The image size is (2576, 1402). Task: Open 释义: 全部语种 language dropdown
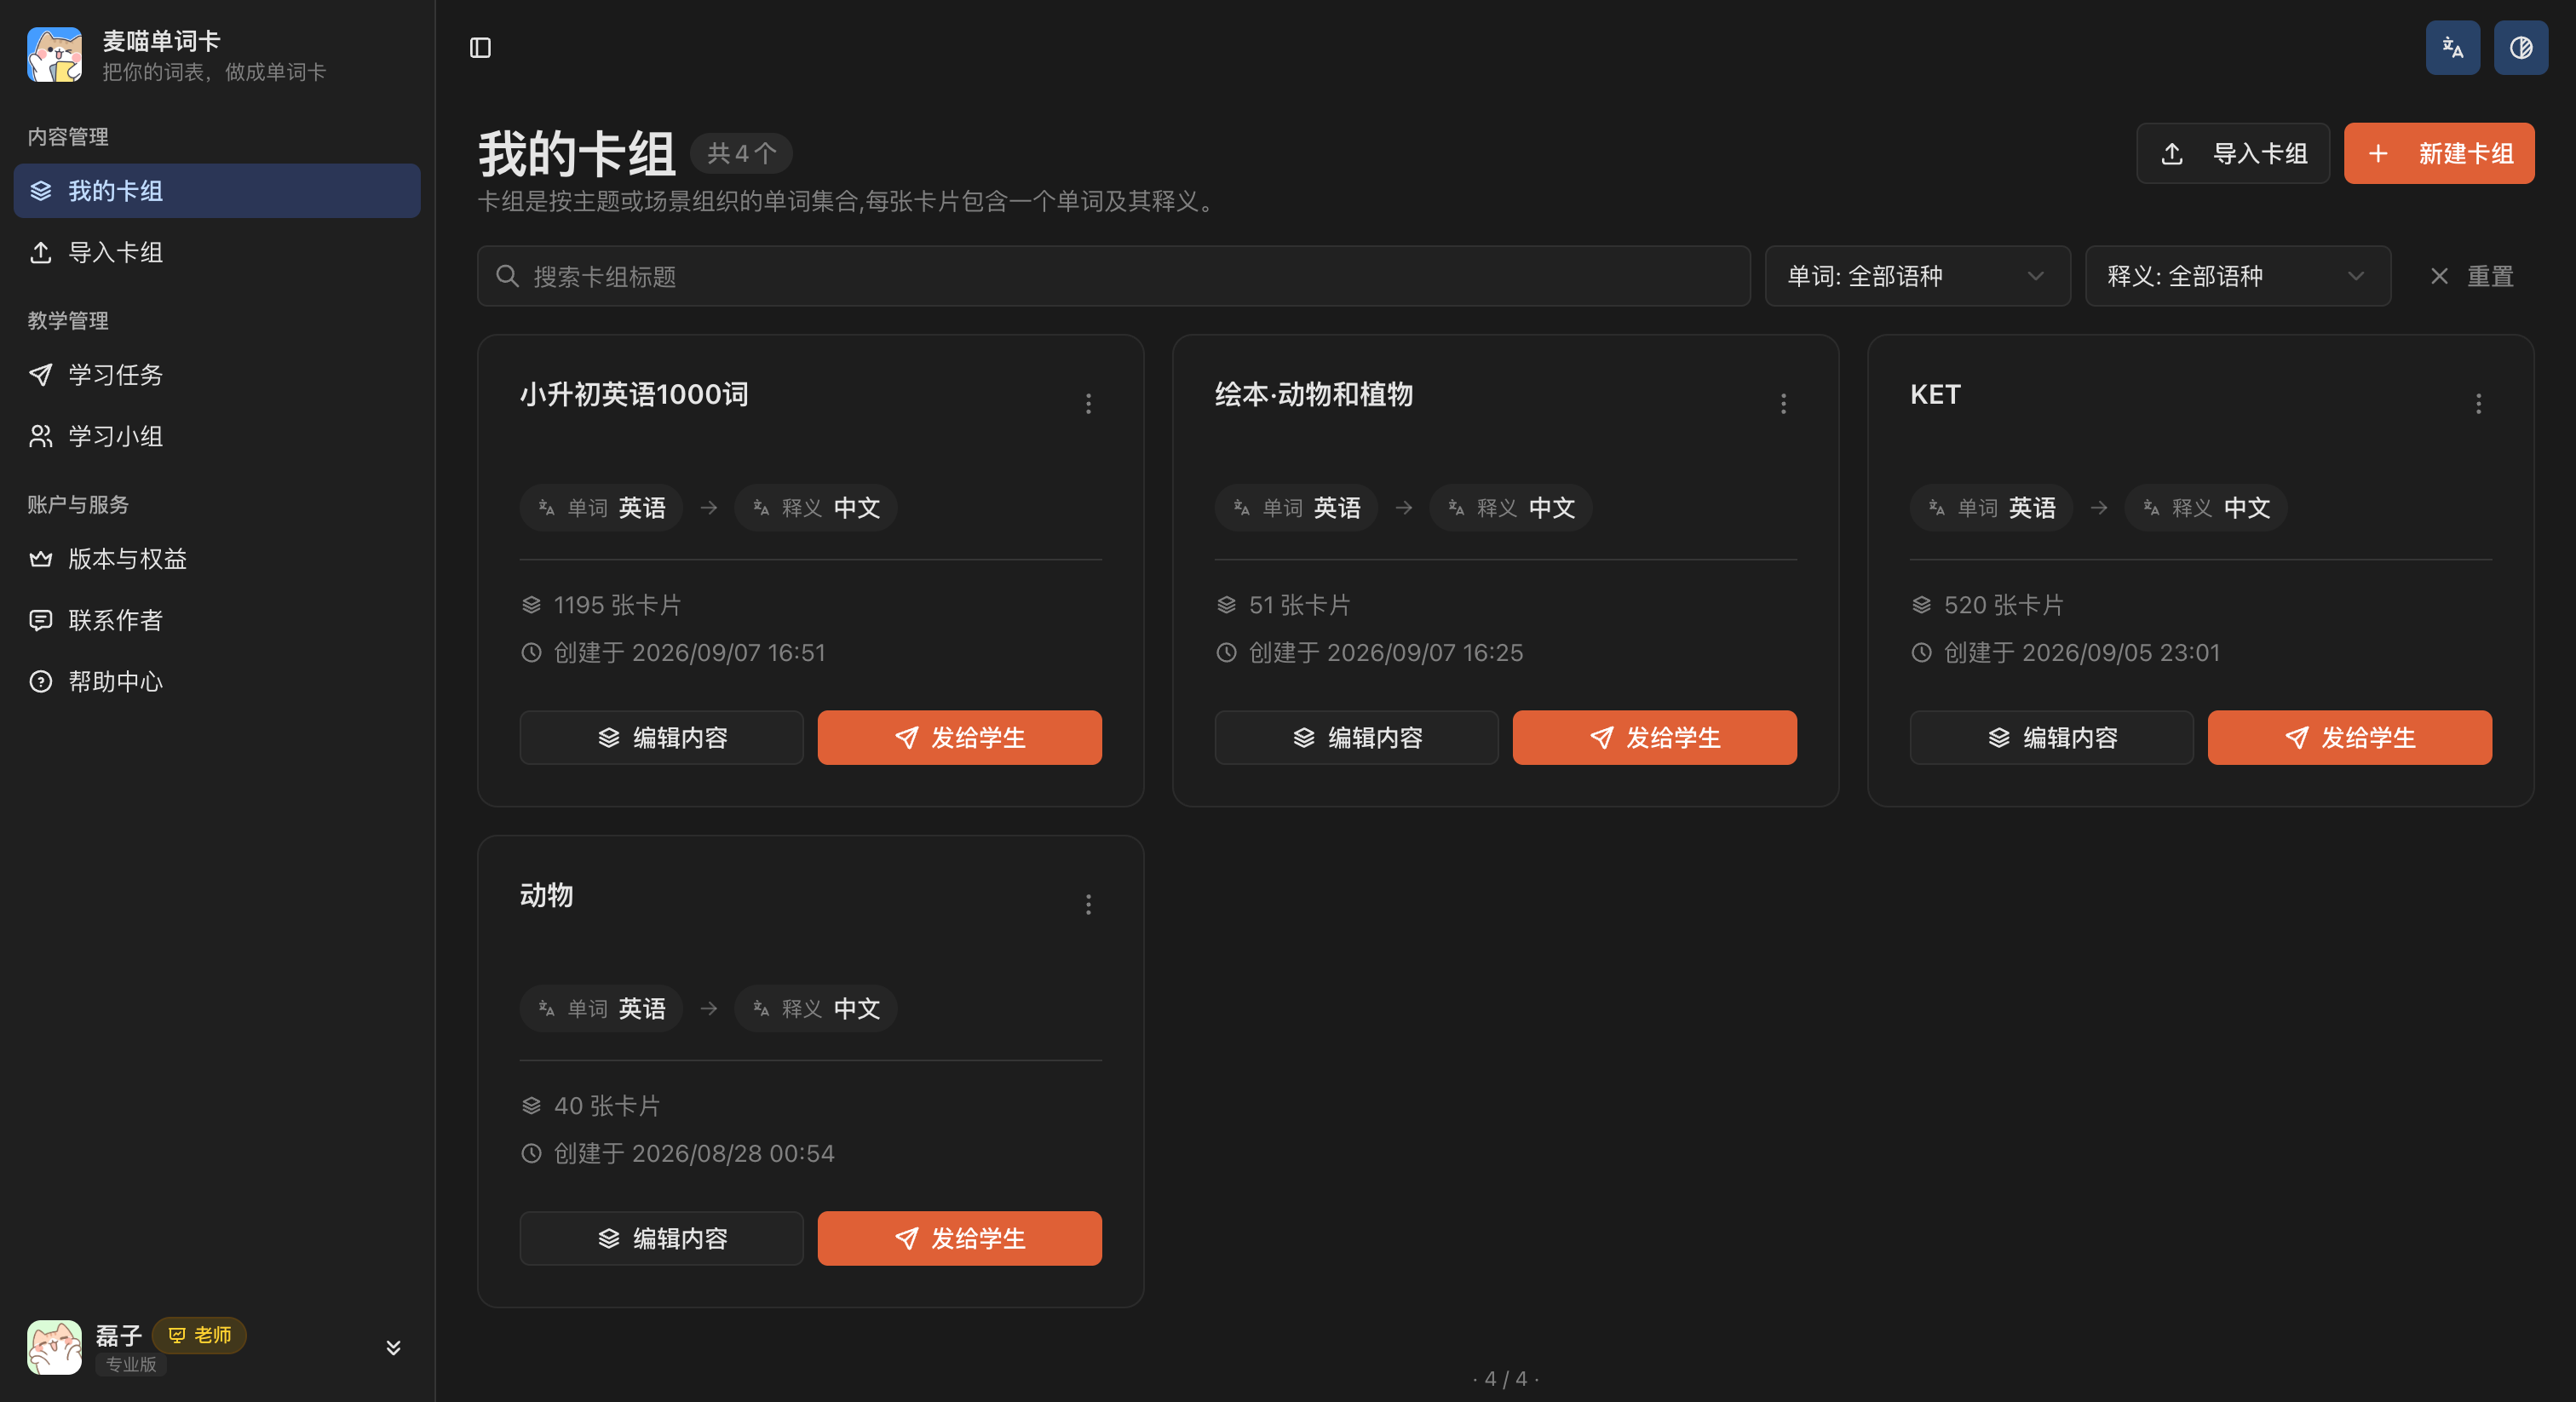pos(2237,276)
